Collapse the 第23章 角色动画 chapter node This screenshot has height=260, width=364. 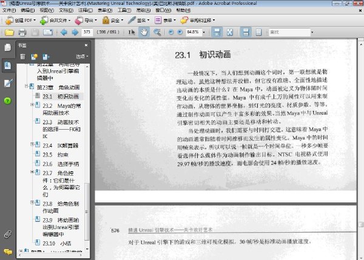27,86
